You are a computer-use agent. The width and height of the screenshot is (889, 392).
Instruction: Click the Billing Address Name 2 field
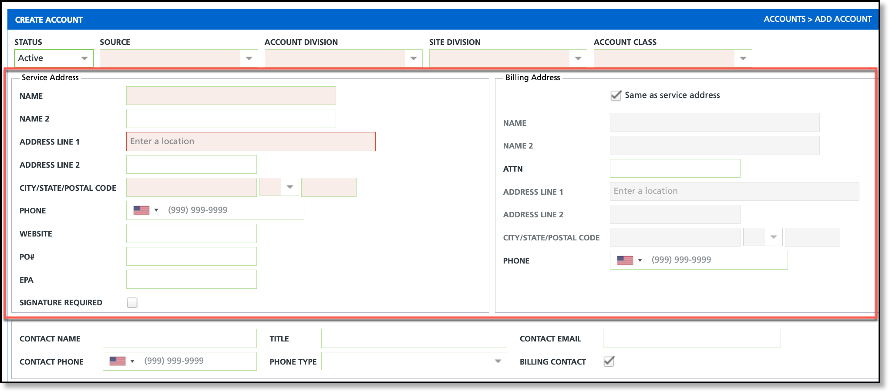click(x=715, y=145)
